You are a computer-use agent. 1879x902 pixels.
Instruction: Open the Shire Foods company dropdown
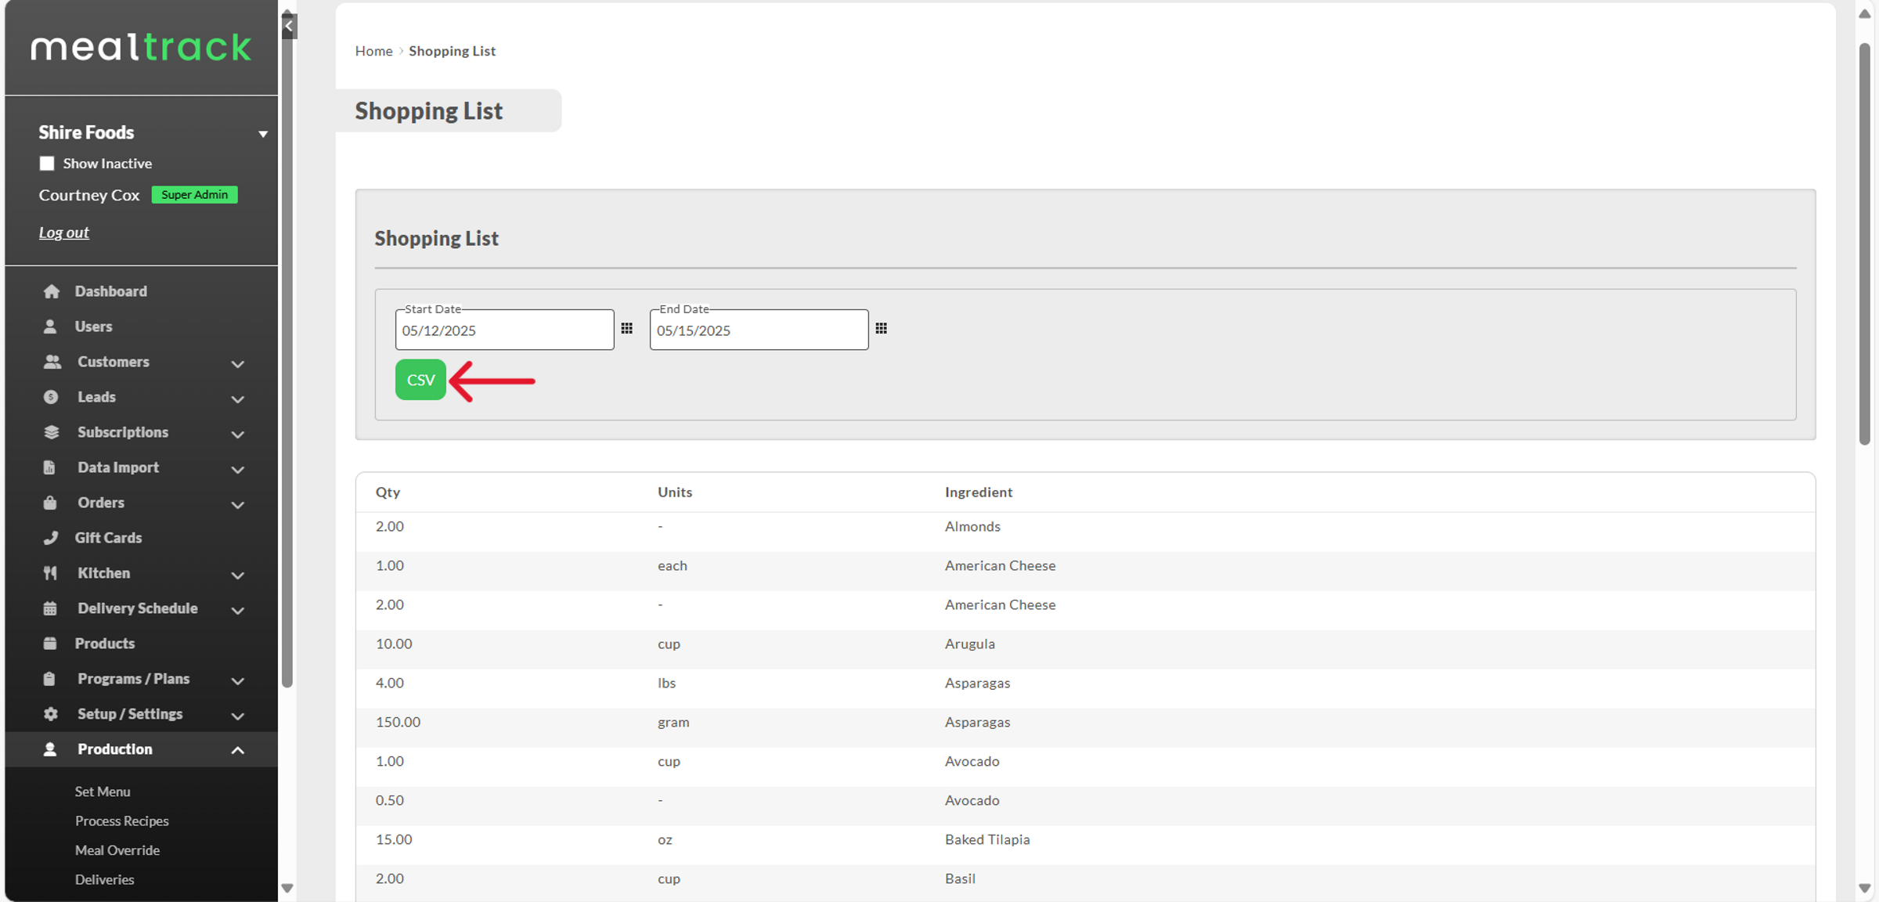coord(263,134)
